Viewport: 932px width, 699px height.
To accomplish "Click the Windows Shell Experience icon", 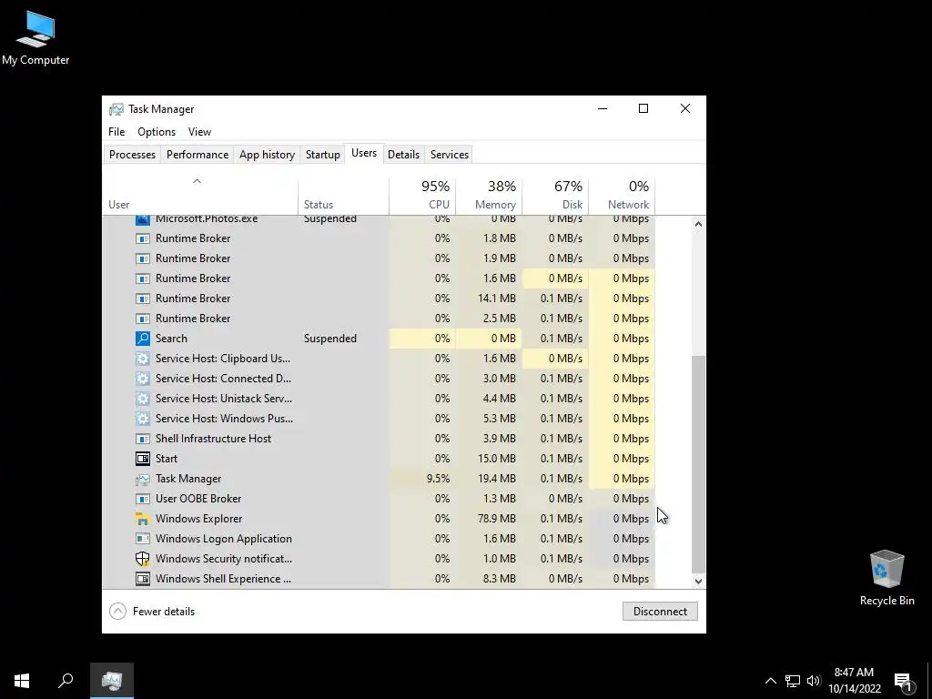I will click(143, 578).
